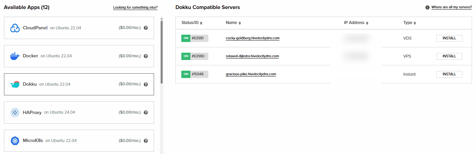Viewport: 476px width, 154px height.
Task: Click the Dokku whale logo icon
Action: 15,84
